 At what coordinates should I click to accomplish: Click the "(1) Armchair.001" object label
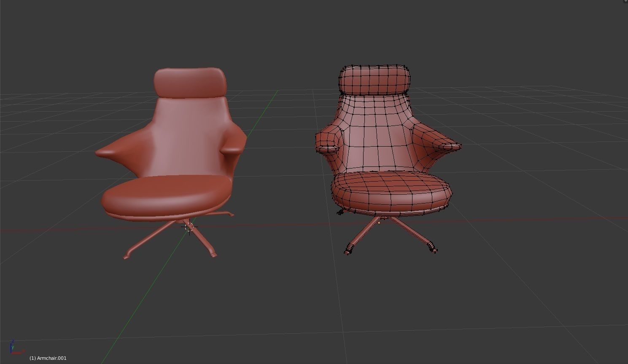(48, 358)
